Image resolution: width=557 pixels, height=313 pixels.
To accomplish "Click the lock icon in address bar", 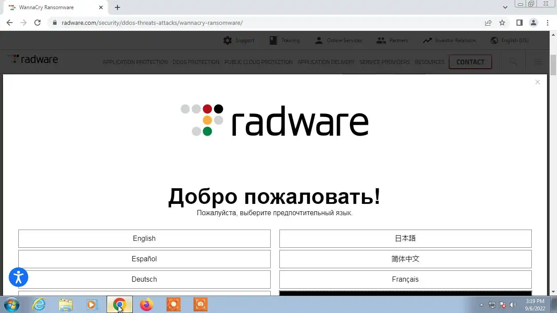I will 55,23.
